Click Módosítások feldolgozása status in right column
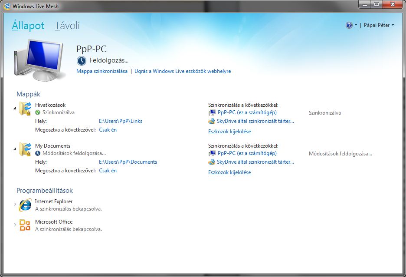The height and width of the screenshot is (277, 406). pos(341,154)
